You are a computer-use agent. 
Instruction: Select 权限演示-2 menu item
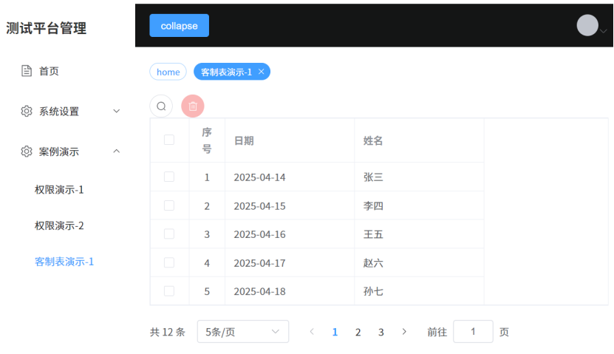point(59,226)
